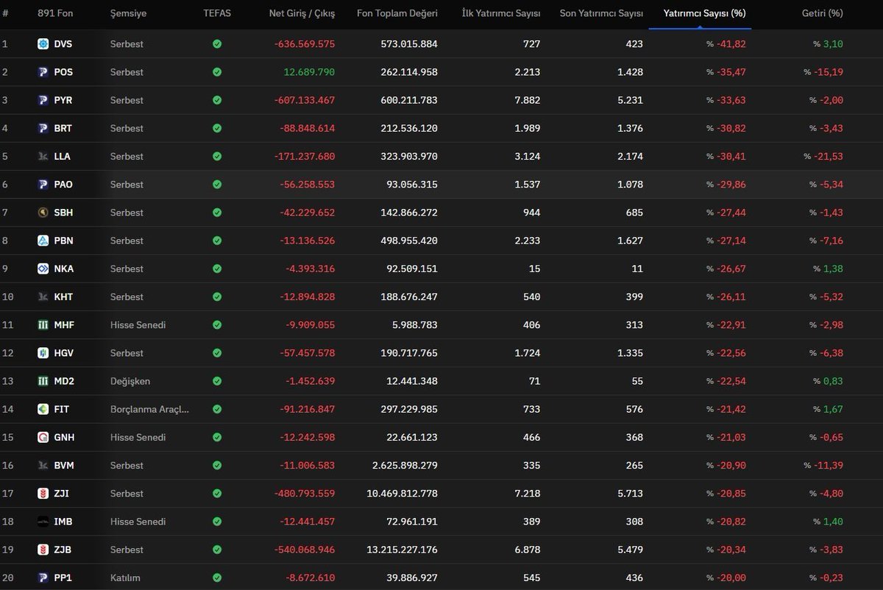Image resolution: width=883 pixels, height=590 pixels.
Task: Click the BRT fund logo icon
Action: pos(43,128)
